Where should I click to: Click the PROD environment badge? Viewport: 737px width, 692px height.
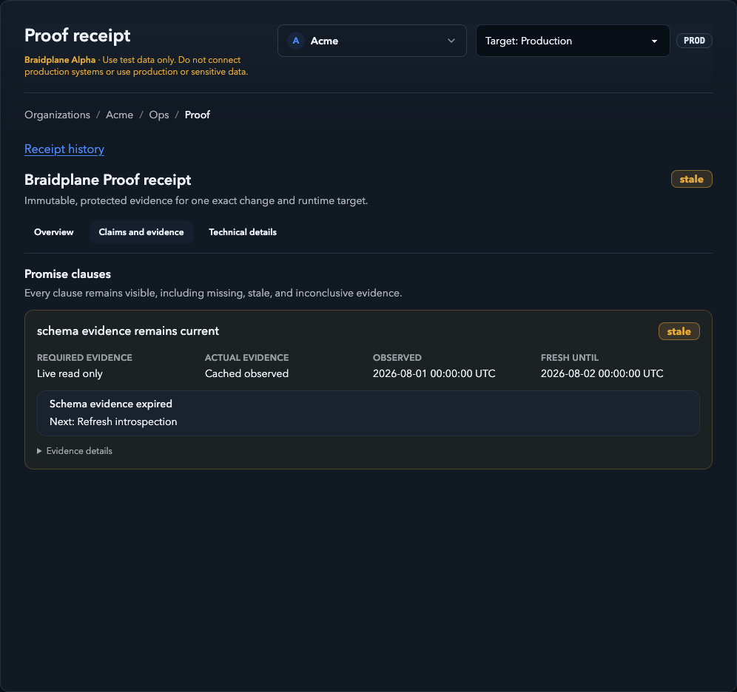coord(694,41)
